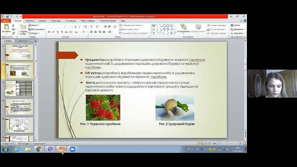Viewport: 297px width, 167px height.
Task: Select the Right Arrow shape in shapes gallery
Action: coord(164,29)
